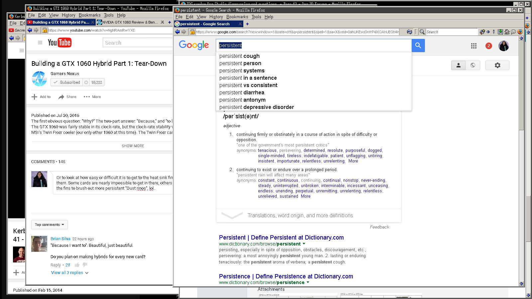Like Brian Silva's comment
The image size is (532, 299).
click(x=77, y=265)
